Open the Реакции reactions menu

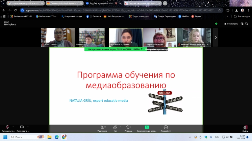point(128,129)
